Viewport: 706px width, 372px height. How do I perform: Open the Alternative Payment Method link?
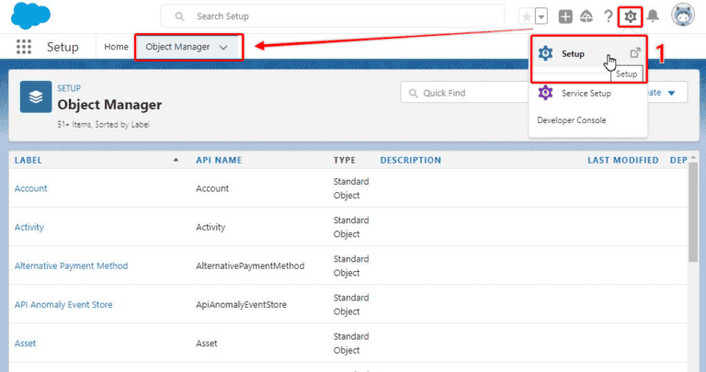(x=71, y=265)
